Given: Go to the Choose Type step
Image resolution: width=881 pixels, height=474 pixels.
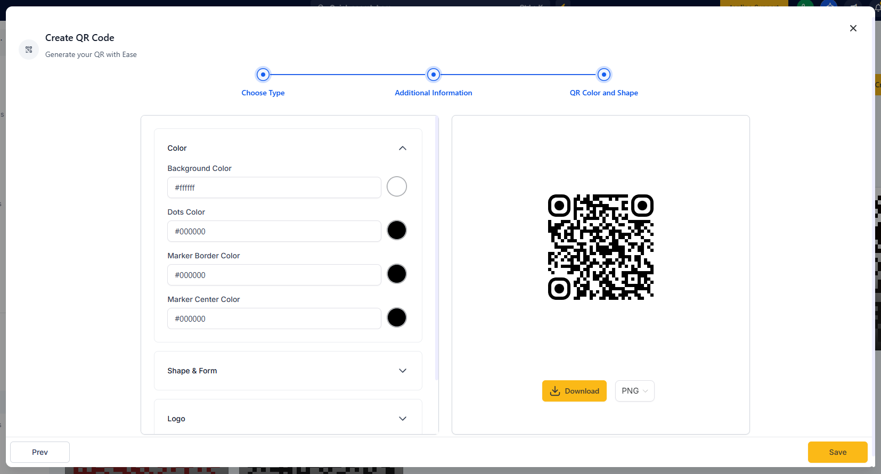Looking at the screenshot, I should (263, 93).
